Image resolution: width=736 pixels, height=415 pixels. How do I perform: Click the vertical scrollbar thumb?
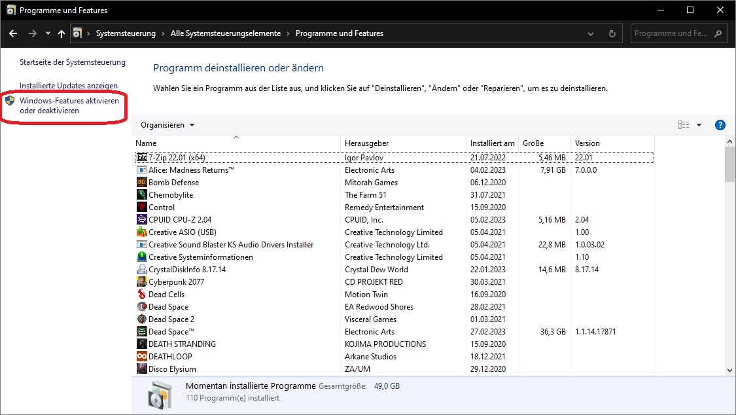click(729, 164)
